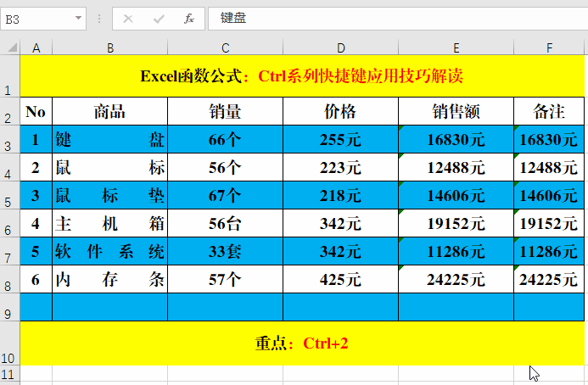This screenshot has height=385, width=588.
Task: Click the '商品' header cell
Action: point(109,111)
